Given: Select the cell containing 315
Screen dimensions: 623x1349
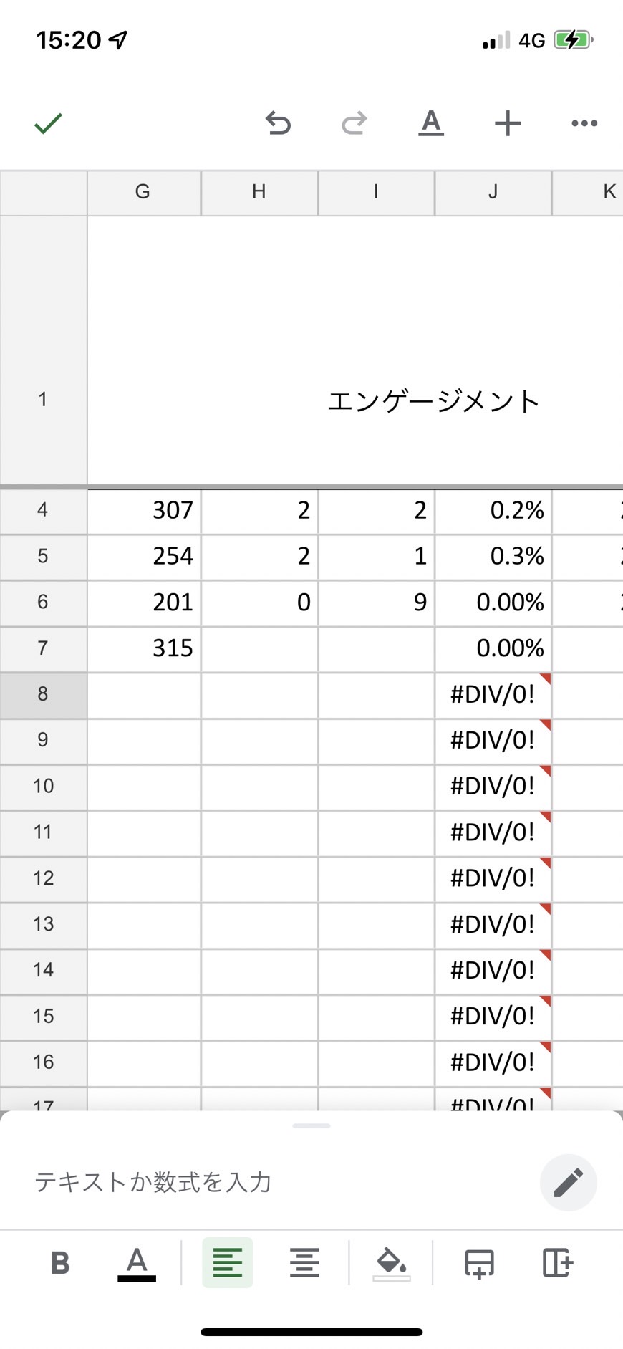Looking at the screenshot, I should (144, 648).
